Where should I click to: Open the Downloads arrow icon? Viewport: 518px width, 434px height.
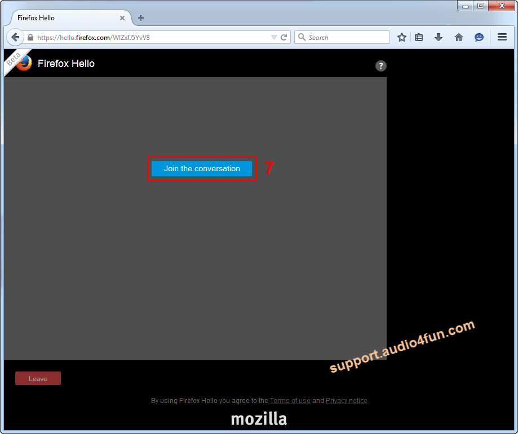pos(439,37)
